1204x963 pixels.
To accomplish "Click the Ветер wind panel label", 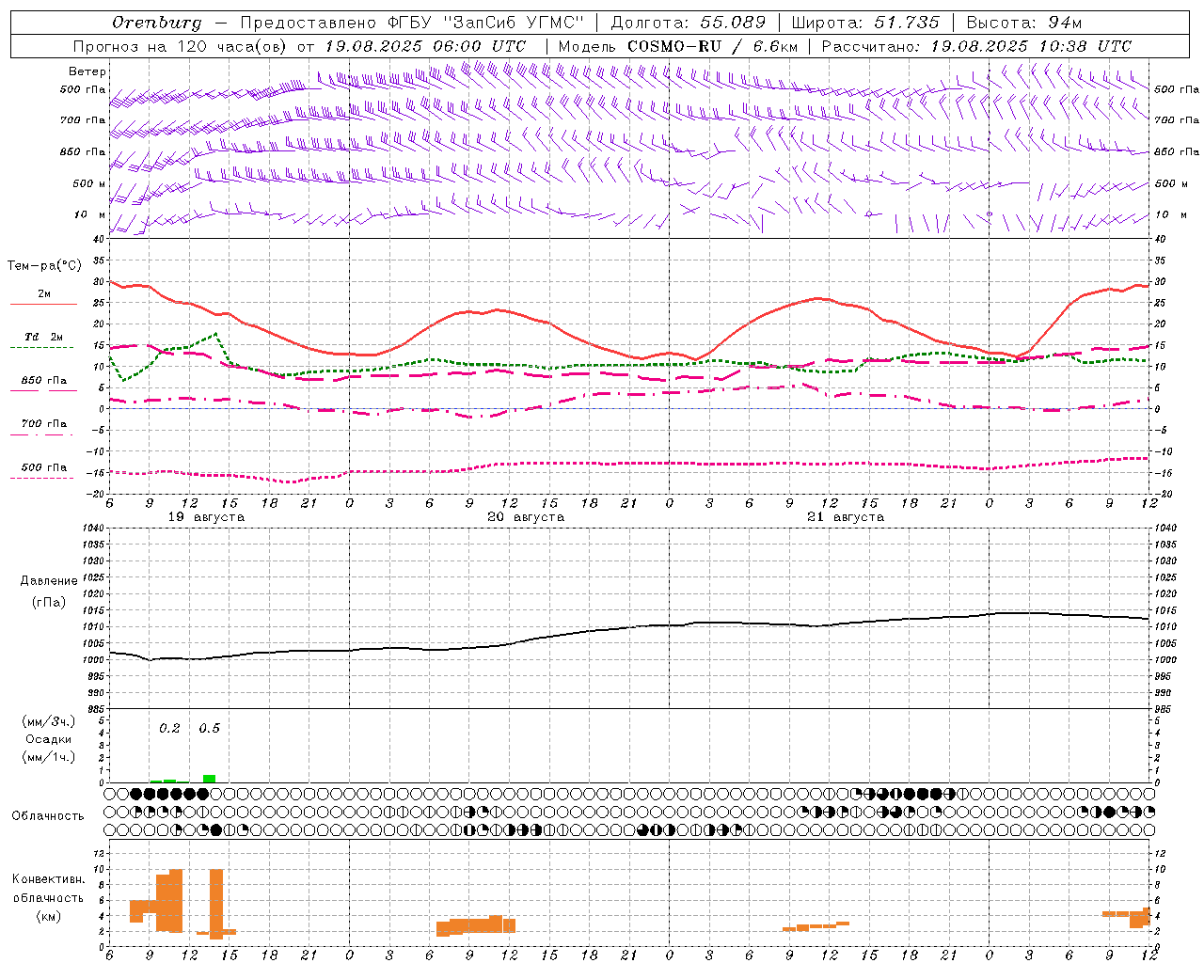I will (87, 71).
